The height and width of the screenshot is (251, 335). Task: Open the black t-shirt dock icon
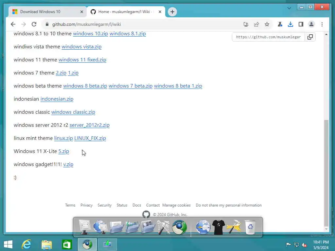tap(218, 227)
